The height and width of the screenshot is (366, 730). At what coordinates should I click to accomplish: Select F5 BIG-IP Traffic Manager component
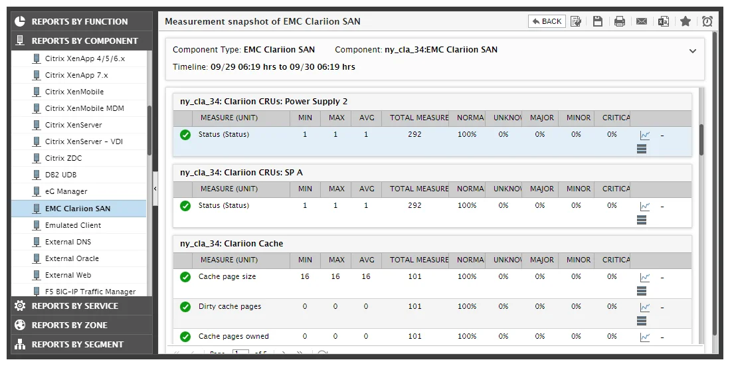click(78, 292)
